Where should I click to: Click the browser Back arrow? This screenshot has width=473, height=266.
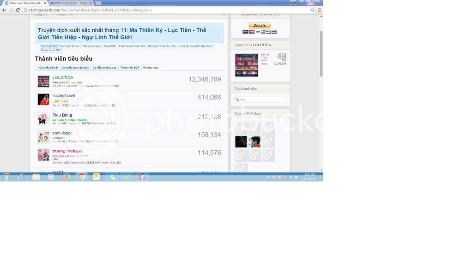pos(4,10)
